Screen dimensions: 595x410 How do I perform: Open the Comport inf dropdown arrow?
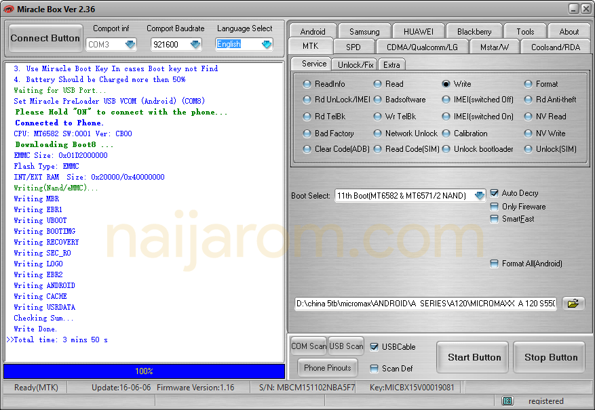point(130,44)
